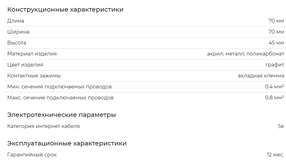The image size is (286, 163).
Task: Click the 5e cable category value
Action: pyautogui.click(x=281, y=126)
